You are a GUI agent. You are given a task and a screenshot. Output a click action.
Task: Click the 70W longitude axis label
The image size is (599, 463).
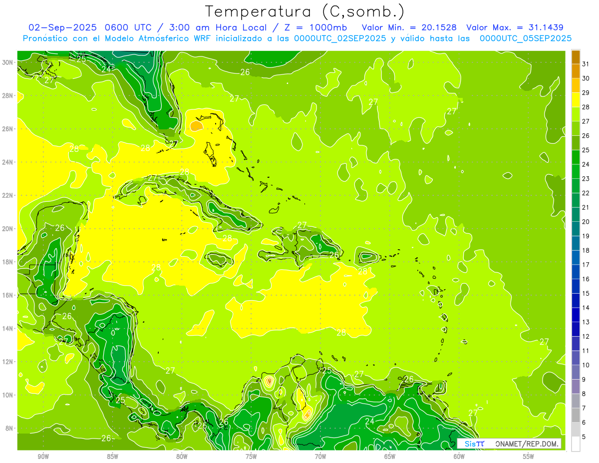click(320, 457)
